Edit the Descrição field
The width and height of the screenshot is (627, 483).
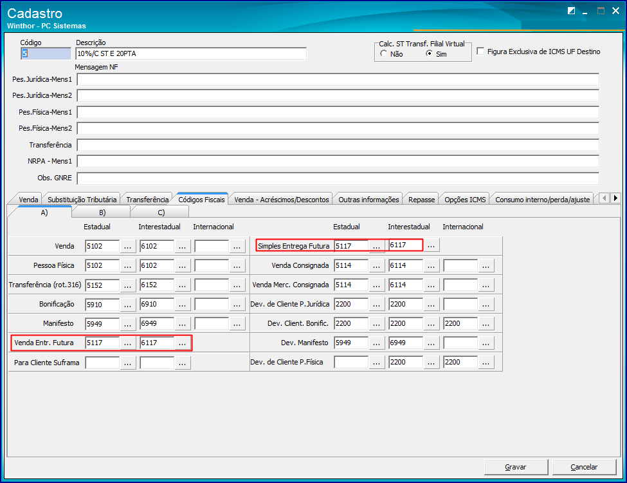(191, 53)
